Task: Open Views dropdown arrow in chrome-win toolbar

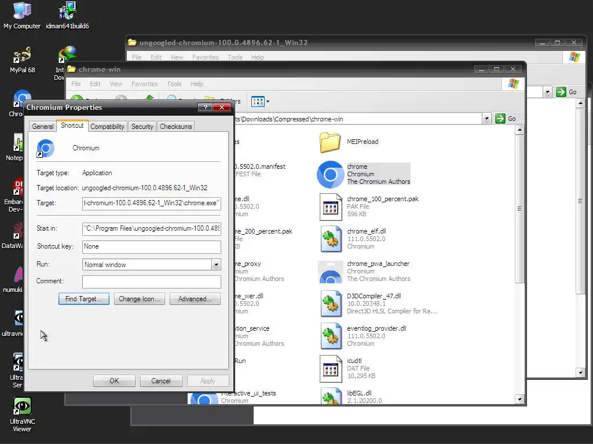Action: coord(268,101)
